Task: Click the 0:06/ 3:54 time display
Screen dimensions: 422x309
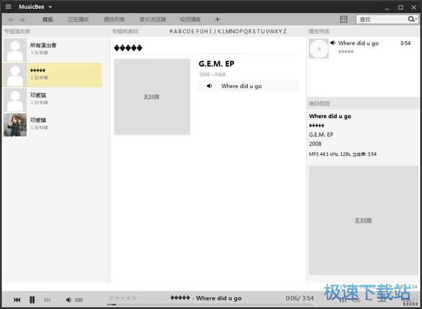Action: tap(299, 298)
